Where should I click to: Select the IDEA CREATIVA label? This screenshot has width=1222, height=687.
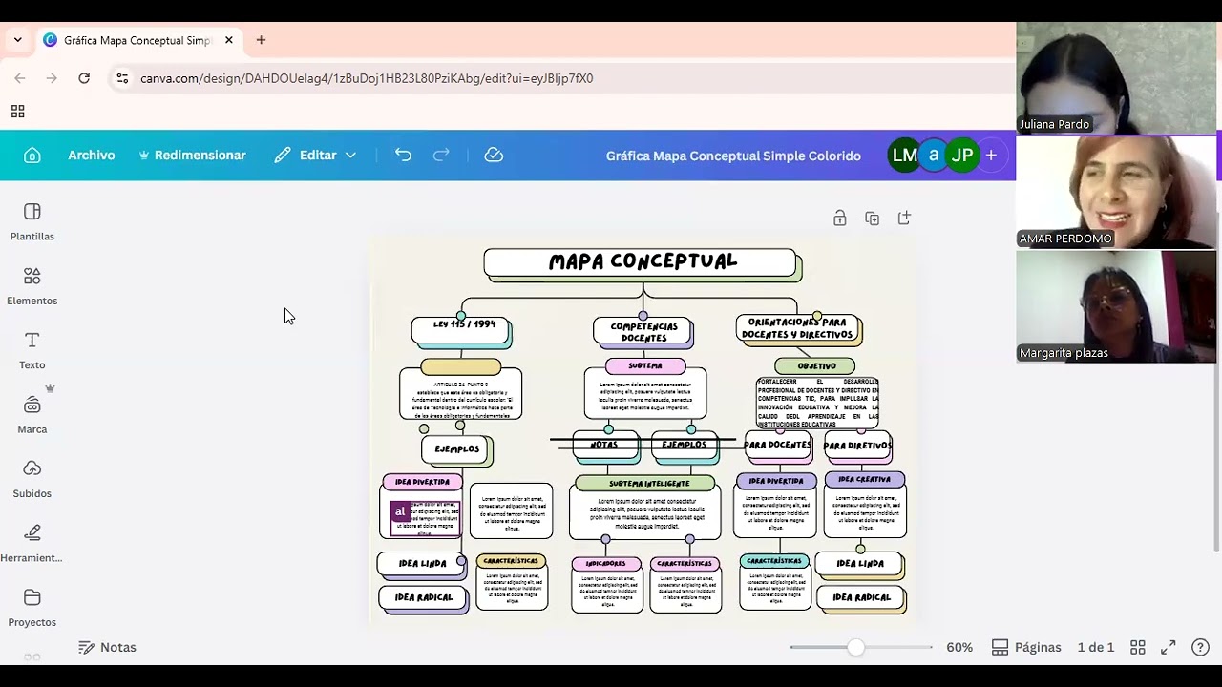pos(864,479)
